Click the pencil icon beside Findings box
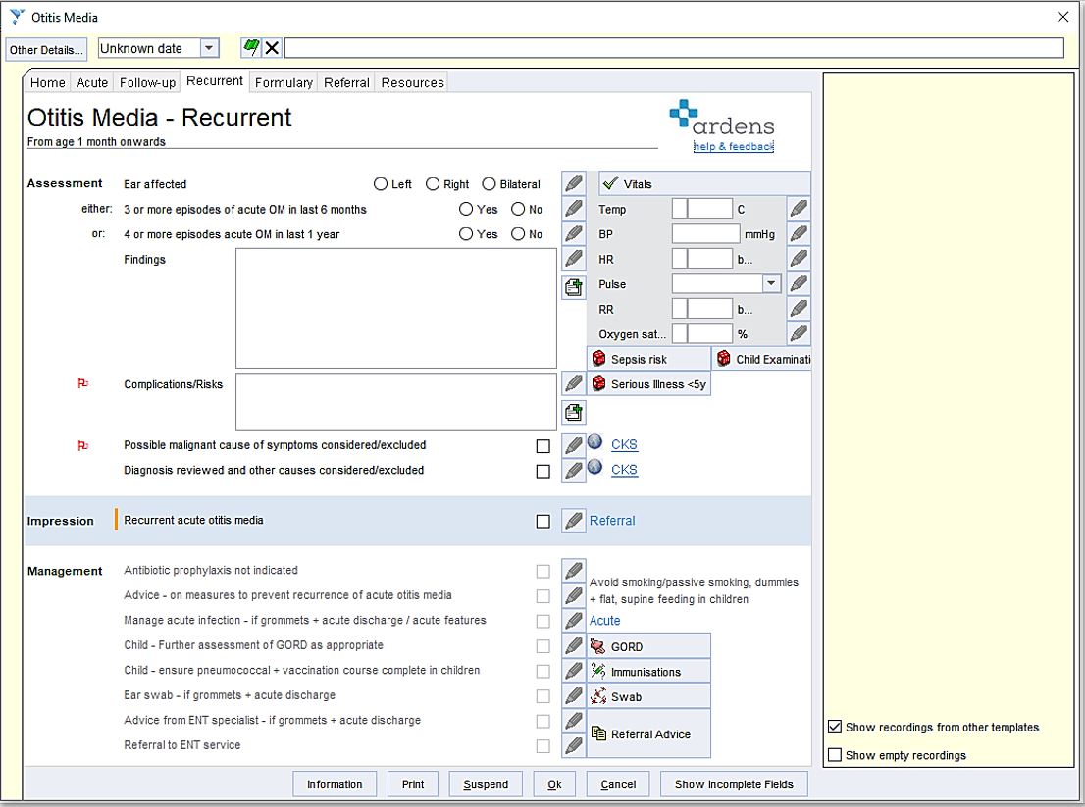Screen dimensions: 1085x807 (574, 259)
